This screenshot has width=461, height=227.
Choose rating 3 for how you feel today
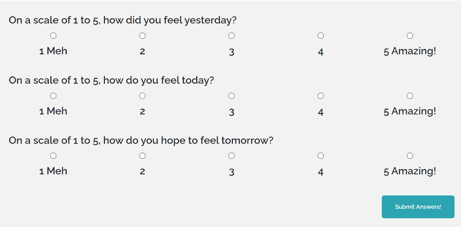[232, 96]
